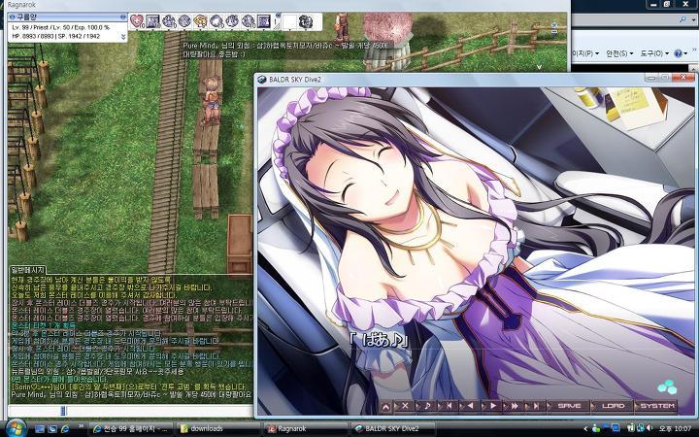The image size is (699, 437).
Task: Click the Internet Explorer search magnifier icon
Action: pos(682,19)
